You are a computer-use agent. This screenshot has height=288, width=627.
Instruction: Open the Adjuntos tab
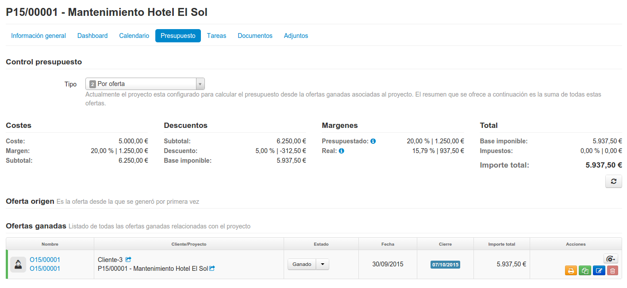point(296,36)
